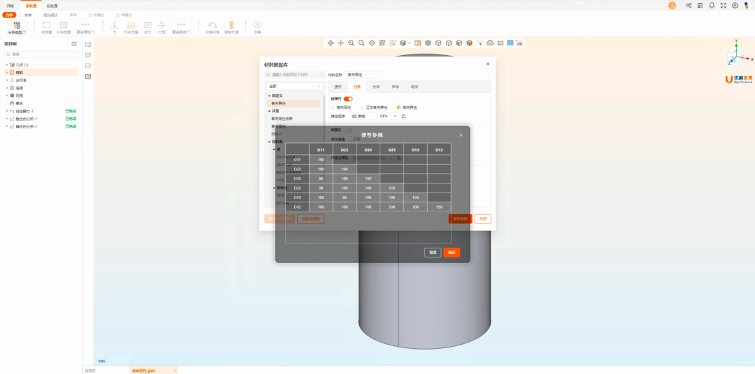755x374 pixels.
Task: Click the cell with value 80 in row D13
Action: point(344,197)
